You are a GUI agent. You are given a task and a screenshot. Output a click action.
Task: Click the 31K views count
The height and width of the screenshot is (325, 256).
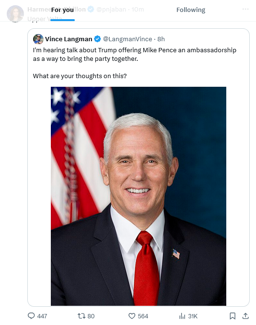(x=193, y=316)
